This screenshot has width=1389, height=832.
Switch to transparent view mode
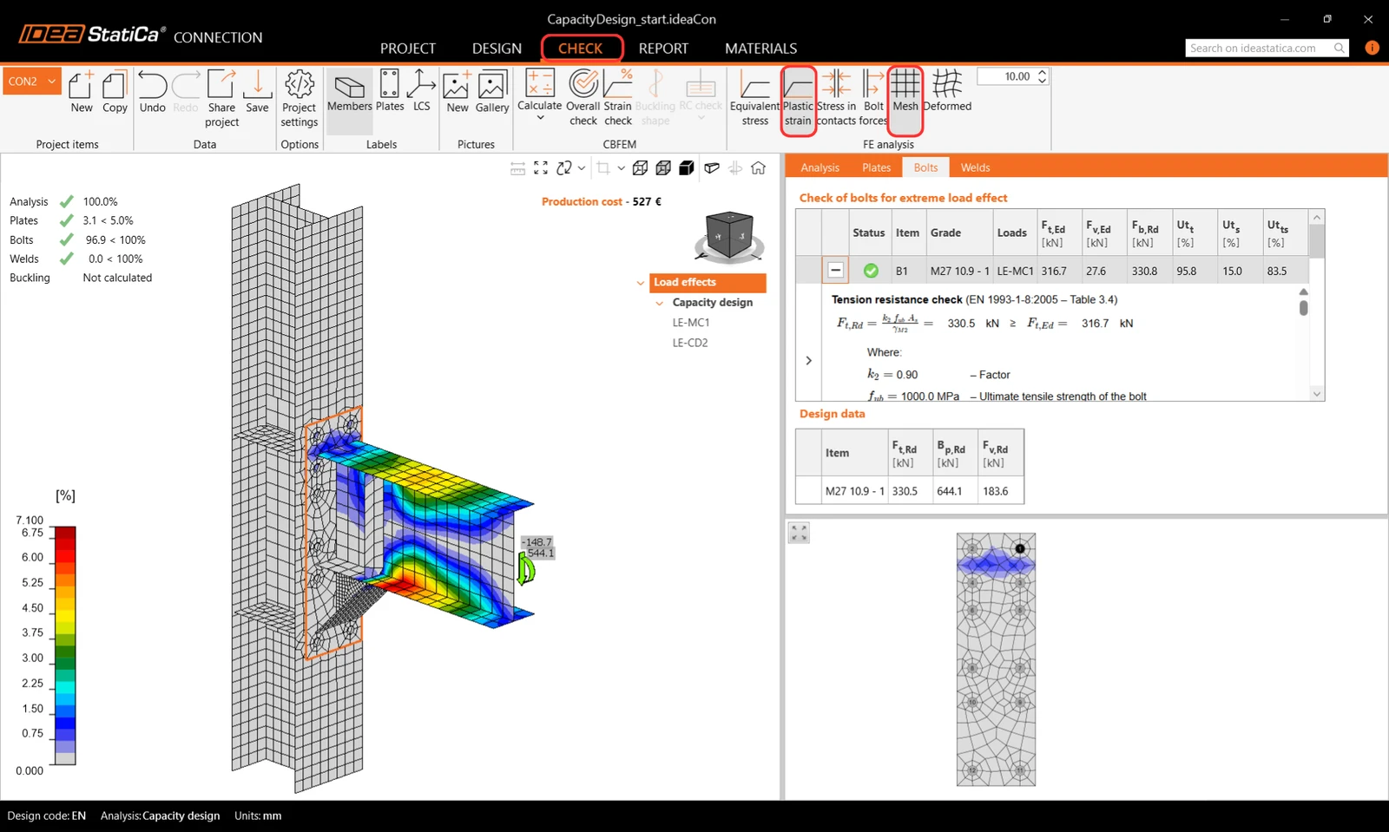[663, 168]
